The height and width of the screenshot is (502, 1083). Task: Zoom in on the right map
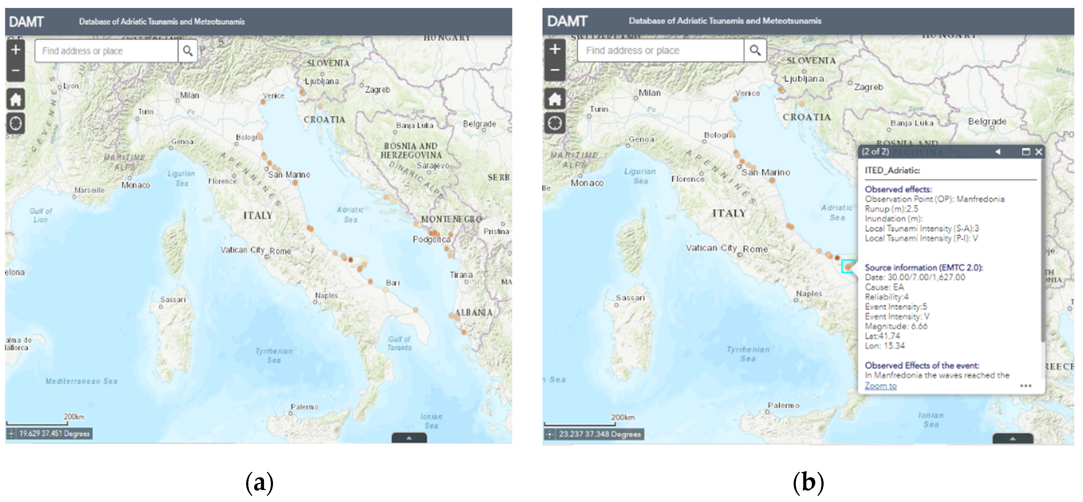click(x=555, y=49)
